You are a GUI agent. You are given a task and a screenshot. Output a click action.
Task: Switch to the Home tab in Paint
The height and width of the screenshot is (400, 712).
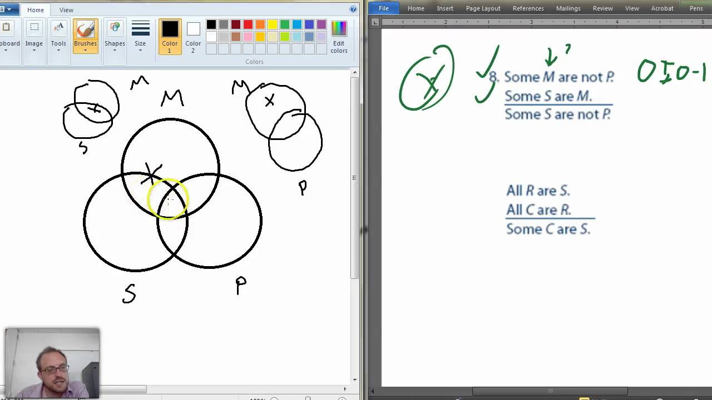36,10
